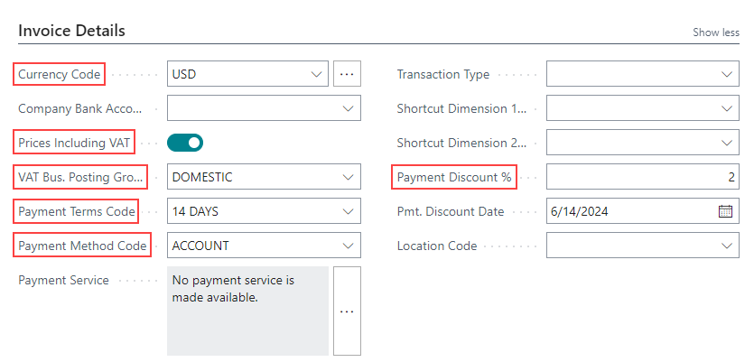This screenshot has width=754, height=362.
Task: Click ellipsis button beside Currency Code
Action: tap(347, 74)
